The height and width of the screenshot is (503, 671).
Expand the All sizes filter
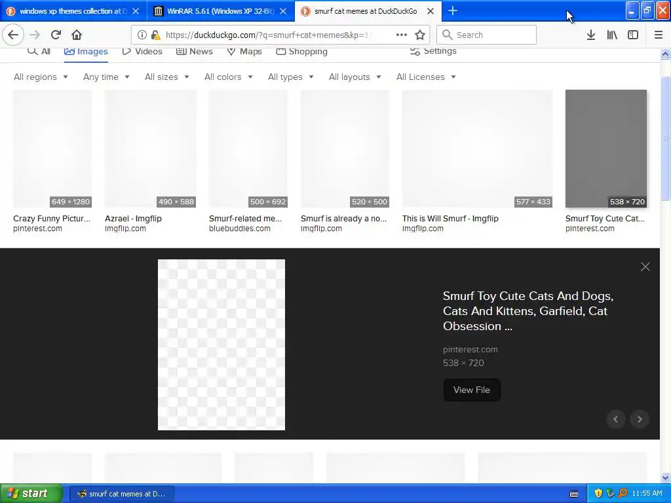click(x=167, y=77)
